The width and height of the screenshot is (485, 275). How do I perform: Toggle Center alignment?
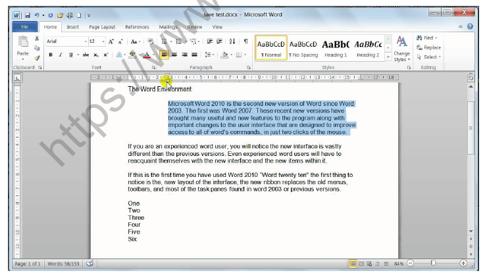tap(174, 55)
